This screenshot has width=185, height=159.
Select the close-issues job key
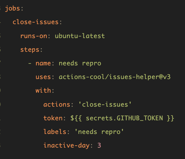click(x=35, y=22)
